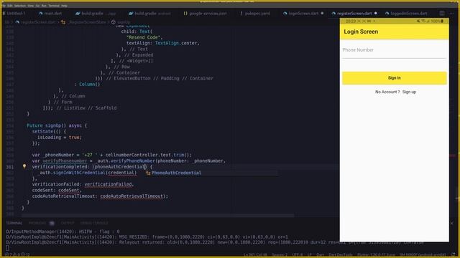The image size is (460, 258).
Task: Click the split editor icon
Action: click(442, 13)
